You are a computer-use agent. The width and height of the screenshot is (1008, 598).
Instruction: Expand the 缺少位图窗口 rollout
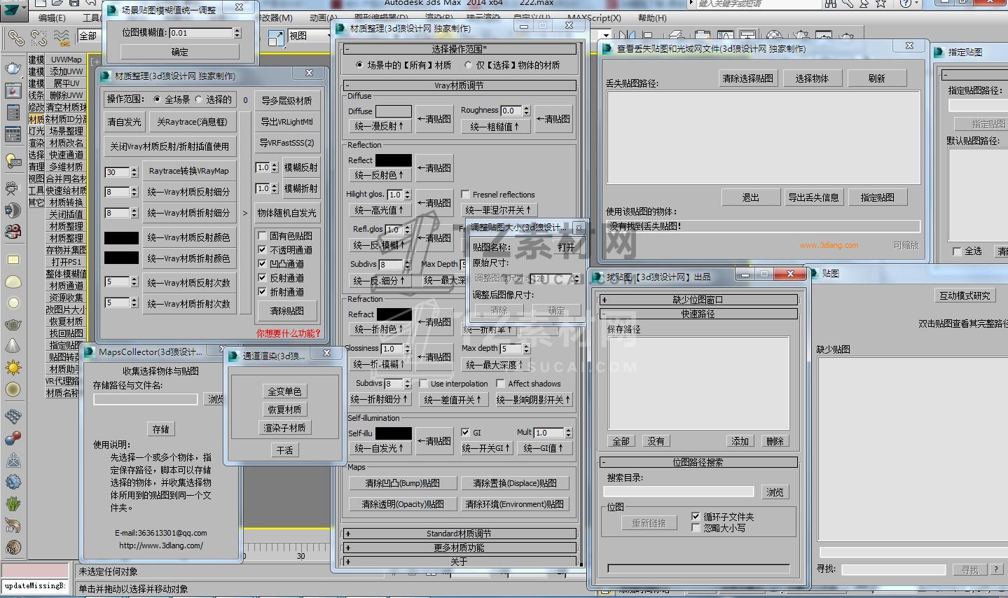coord(698,300)
